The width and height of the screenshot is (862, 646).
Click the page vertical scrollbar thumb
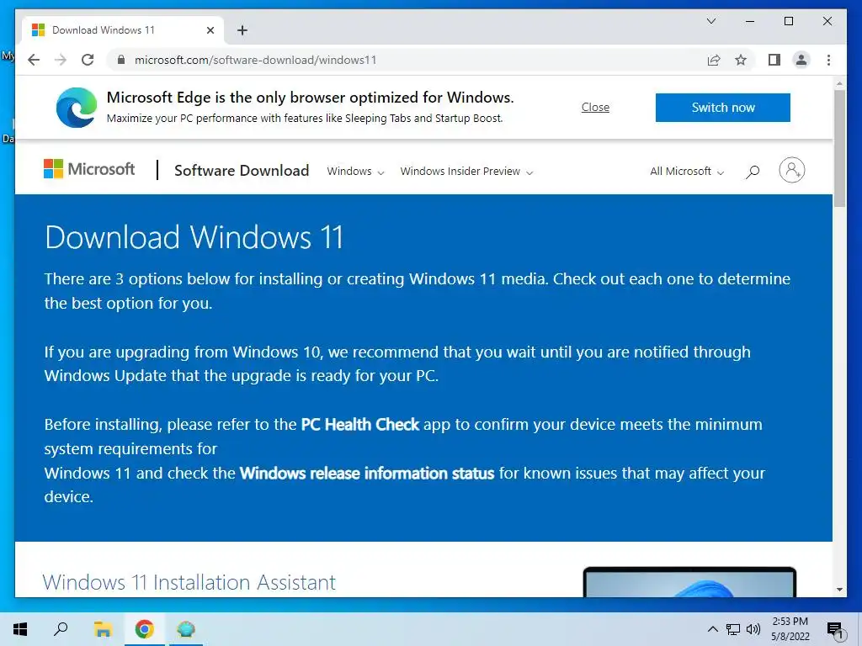pyautogui.click(x=839, y=148)
